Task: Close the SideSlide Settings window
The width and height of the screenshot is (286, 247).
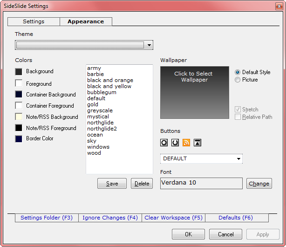Action: click(x=279, y=7)
